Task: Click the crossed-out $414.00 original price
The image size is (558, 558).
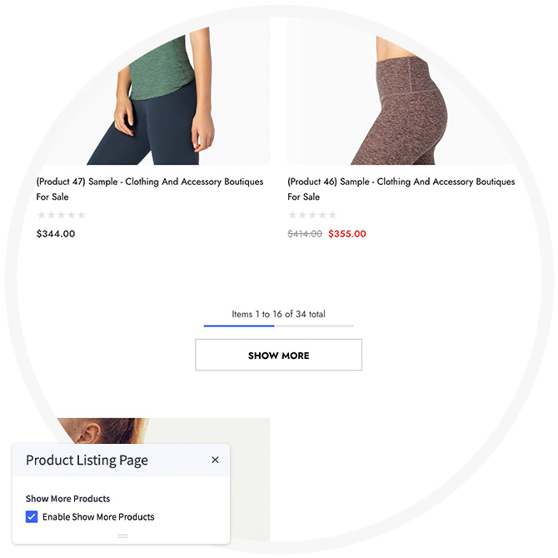Action: coord(305,234)
